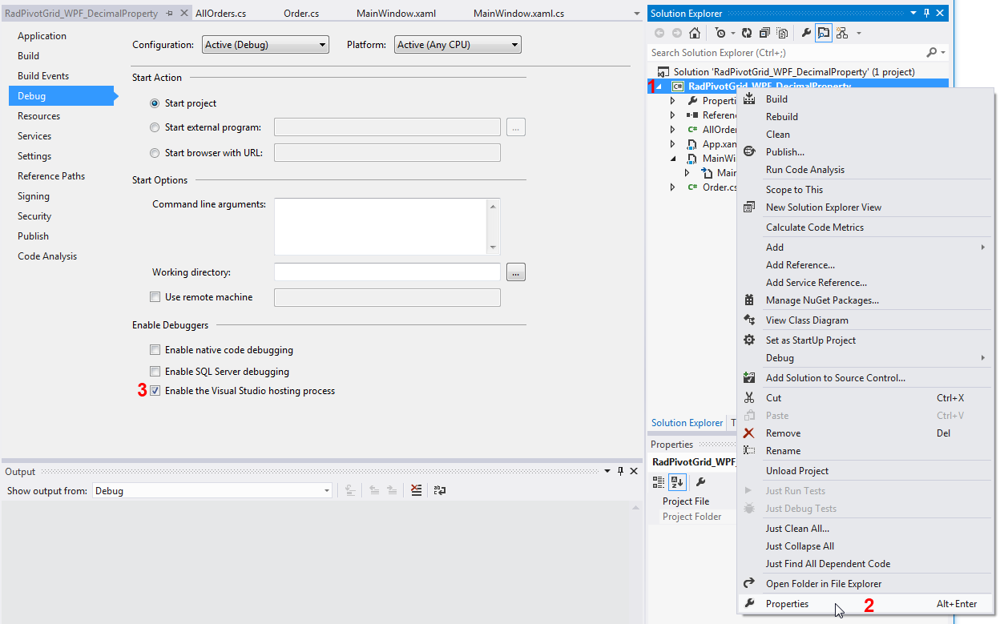Viewport: 1000px width, 624px height.
Task: Click the Working directory text field
Action: click(387, 272)
